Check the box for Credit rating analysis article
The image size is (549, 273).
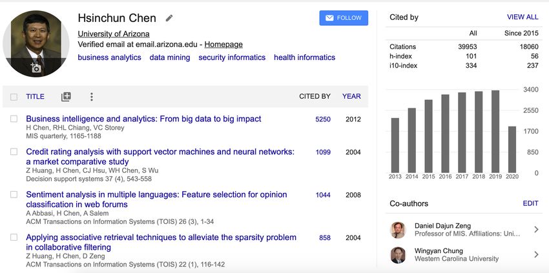(x=14, y=152)
